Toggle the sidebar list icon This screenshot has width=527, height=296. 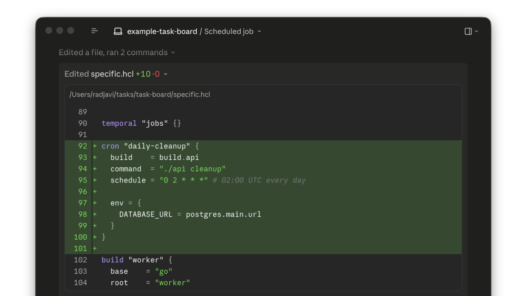(x=95, y=31)
